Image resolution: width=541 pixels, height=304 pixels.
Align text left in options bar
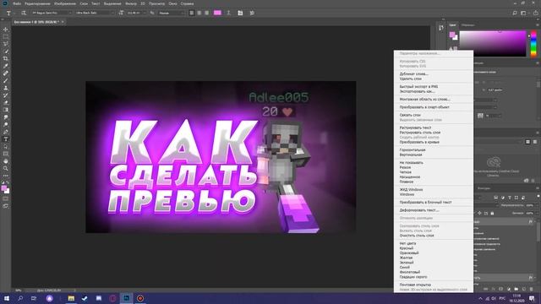[192, 13]
